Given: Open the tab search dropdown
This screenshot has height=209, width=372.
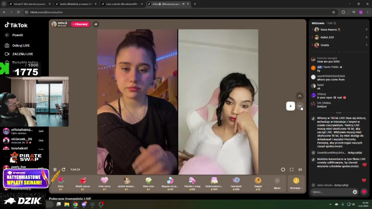Looking at the screenshot, I should [4, 4].
